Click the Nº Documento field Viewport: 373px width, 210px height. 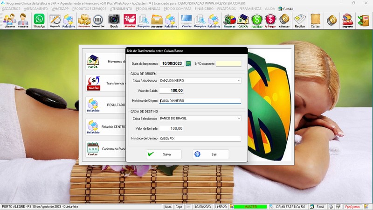pos(228,63)
